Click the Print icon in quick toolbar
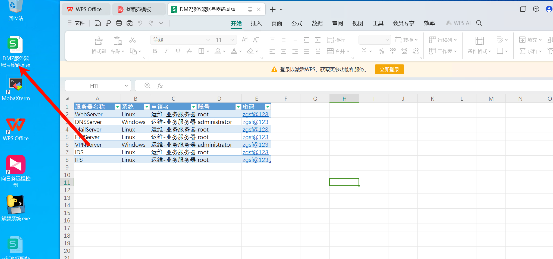 tap(119, 23)
